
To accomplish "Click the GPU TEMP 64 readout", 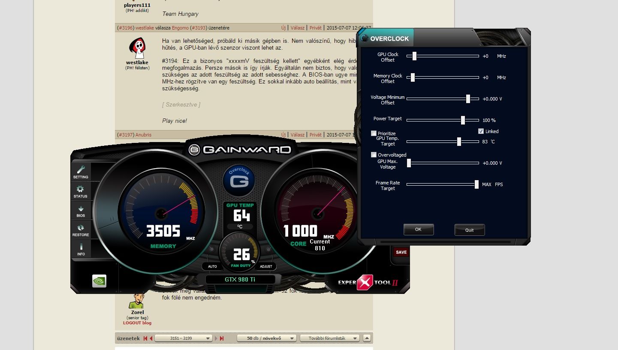I will [x=241, y=216].
